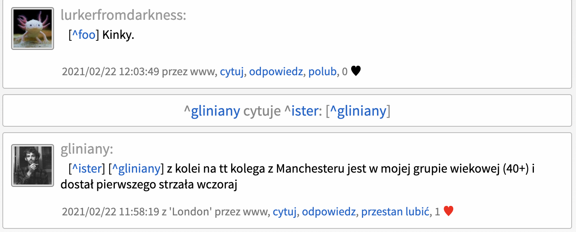Click ^gliniany mention in gliniany's post text

(x=136, y=169)
